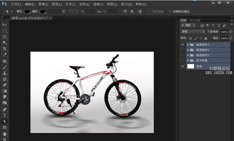
Task: Select the Polygonal Lasso tool
Action: click(x=5, y=37)
